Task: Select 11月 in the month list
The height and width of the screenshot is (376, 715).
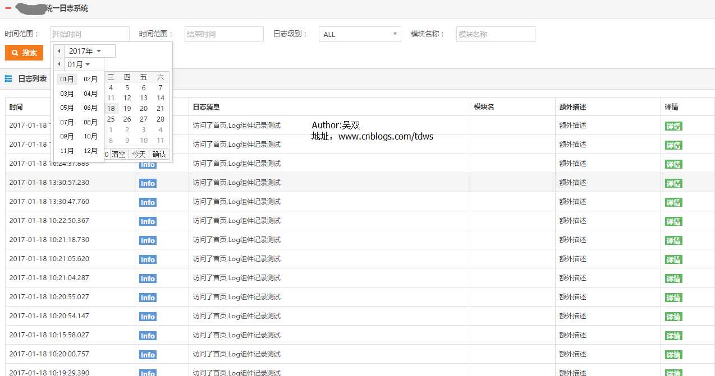Action: (x=67, y=151)
